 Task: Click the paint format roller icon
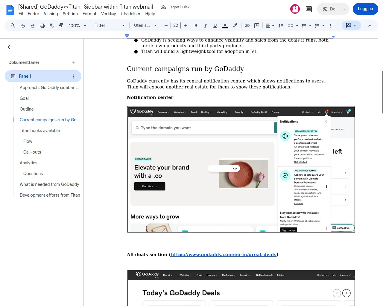tap(61, 26)
